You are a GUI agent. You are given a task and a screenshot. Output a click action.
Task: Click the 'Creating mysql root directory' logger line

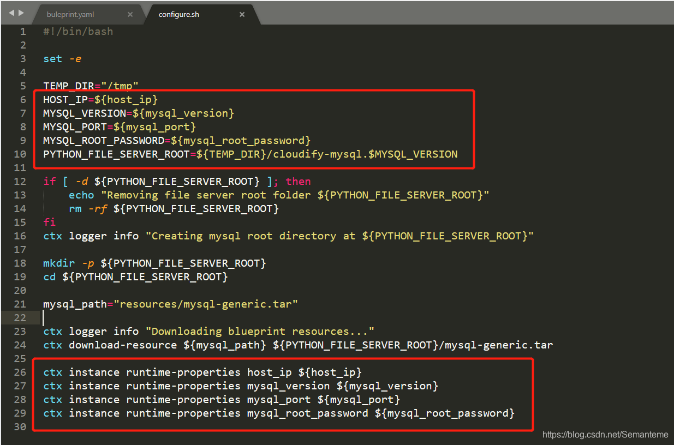point(288,236)
